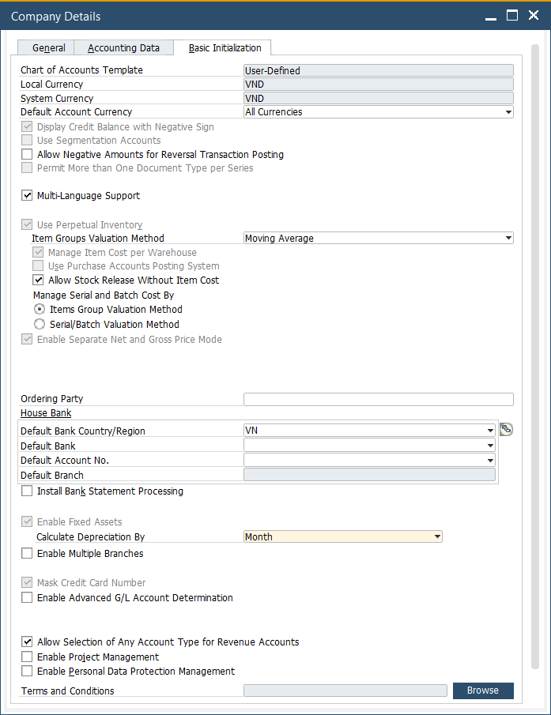The width and height of the screenshot is (551, 715).
Task: Click the bank link icon beside Default Bank Country/Region
Action: click(x=506, y=430)
